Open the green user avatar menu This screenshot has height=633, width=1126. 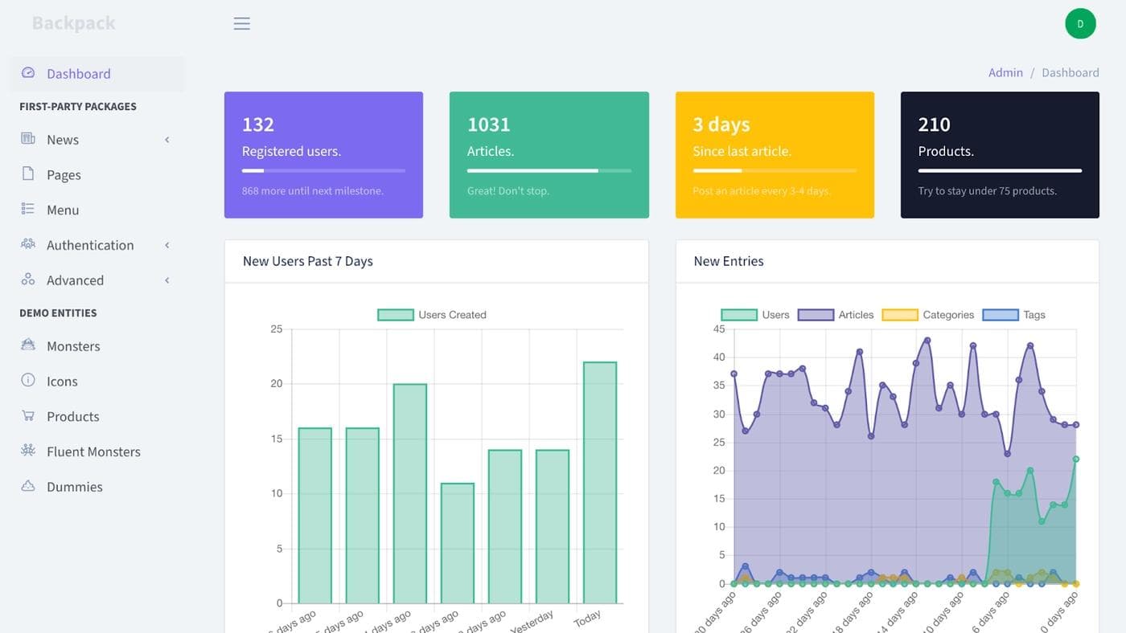tap(1080, 23)
